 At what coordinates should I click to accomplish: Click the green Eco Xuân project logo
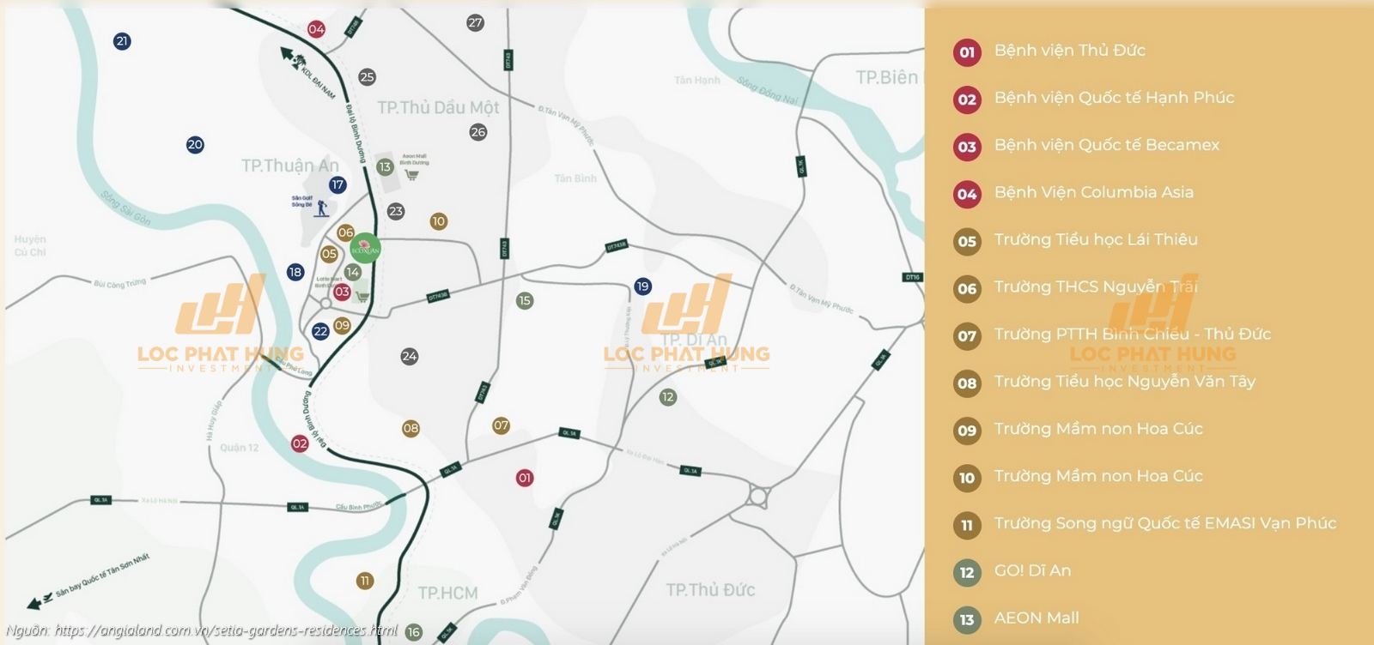[x=366, y=249]
